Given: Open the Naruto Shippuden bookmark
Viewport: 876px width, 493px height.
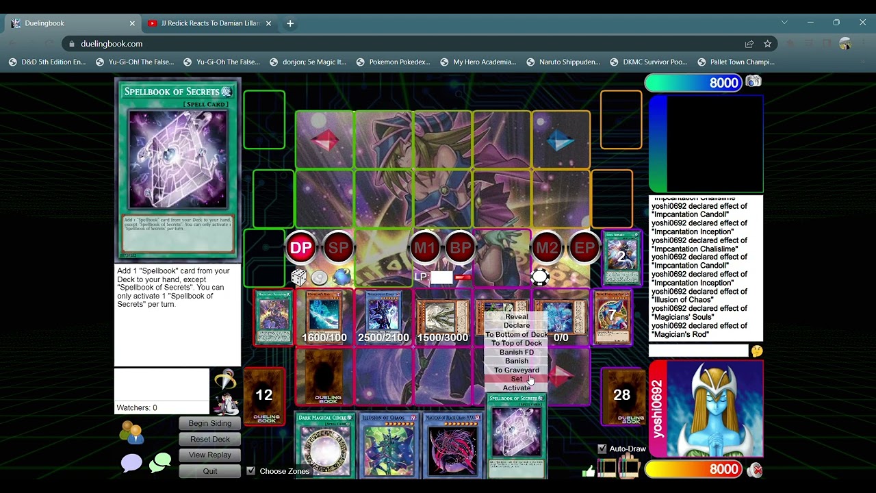Looking at the screenshot, I should pos(563,62).
